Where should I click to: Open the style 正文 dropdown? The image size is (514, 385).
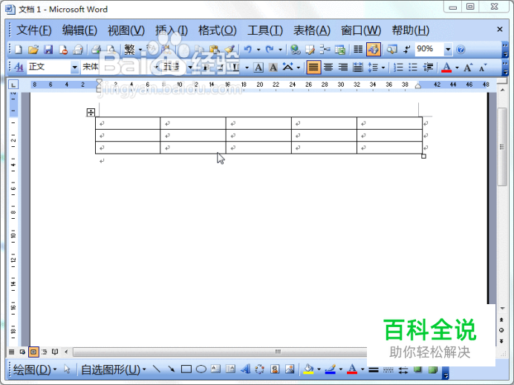pyautogui.click(x=74, y=68)
